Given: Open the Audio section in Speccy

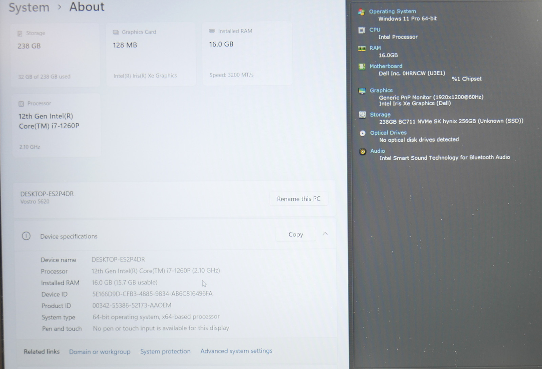Looking at the screenshot, I should (x=377, y=151).
